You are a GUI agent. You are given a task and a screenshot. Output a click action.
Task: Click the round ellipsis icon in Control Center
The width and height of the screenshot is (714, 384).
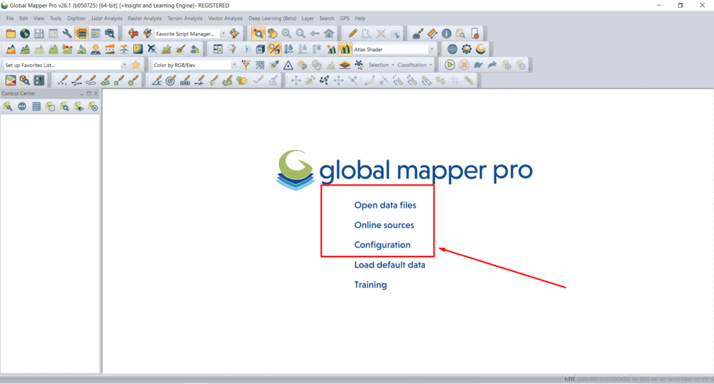[22, 107]
